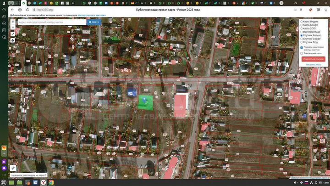Screen dimensions: 330x186
Task: Click the pencil edit icon on the map
Action: point(13,168)
